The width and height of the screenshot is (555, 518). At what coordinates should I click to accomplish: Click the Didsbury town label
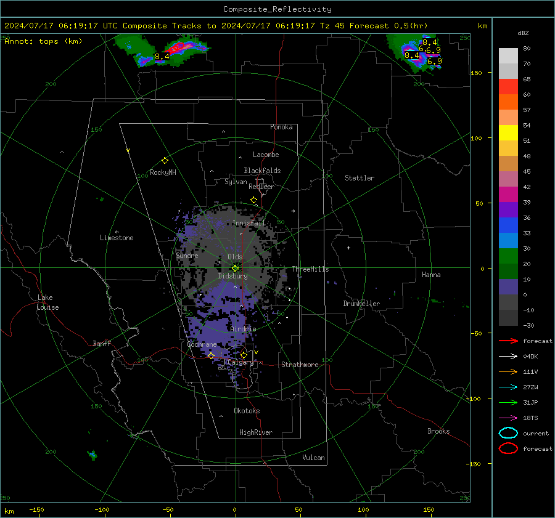point(233,276)
